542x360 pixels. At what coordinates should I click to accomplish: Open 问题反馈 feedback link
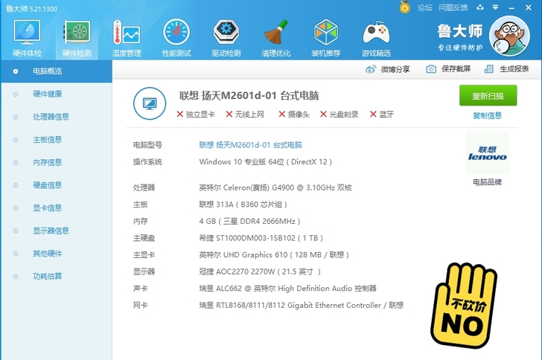coord(453,7)
